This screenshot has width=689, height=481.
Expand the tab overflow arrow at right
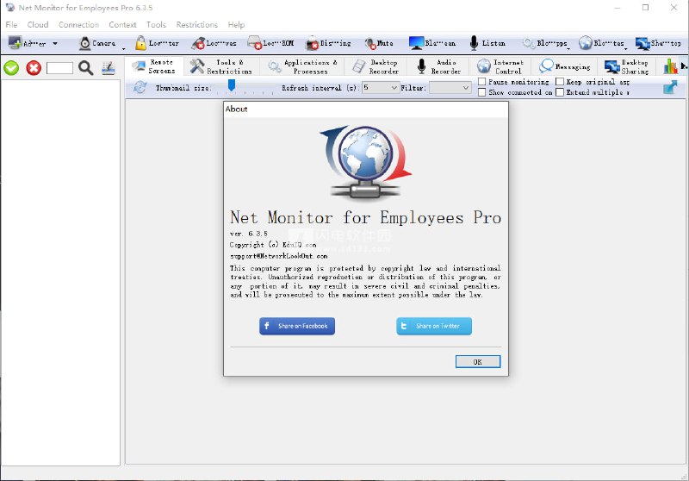pos(684,66)
